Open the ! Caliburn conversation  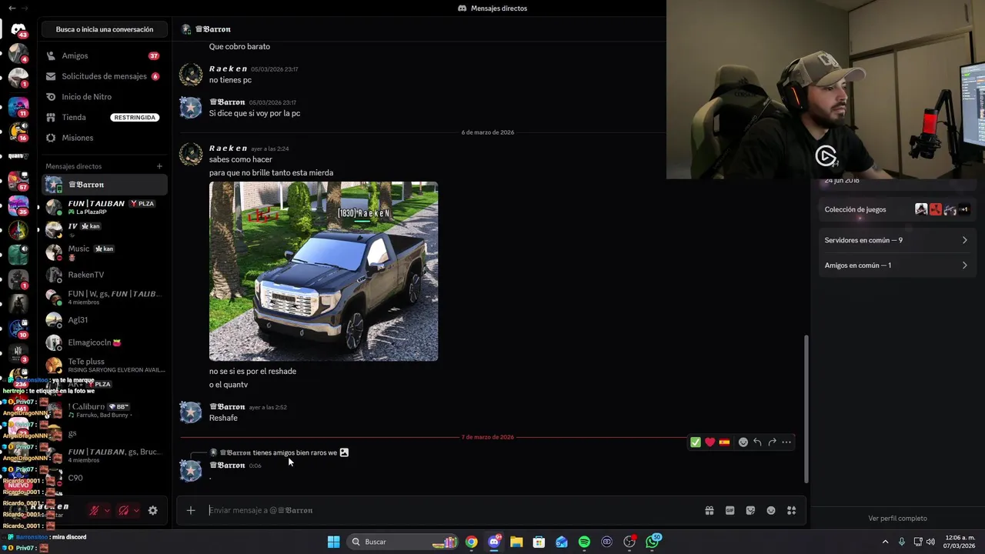click(105, 410)
